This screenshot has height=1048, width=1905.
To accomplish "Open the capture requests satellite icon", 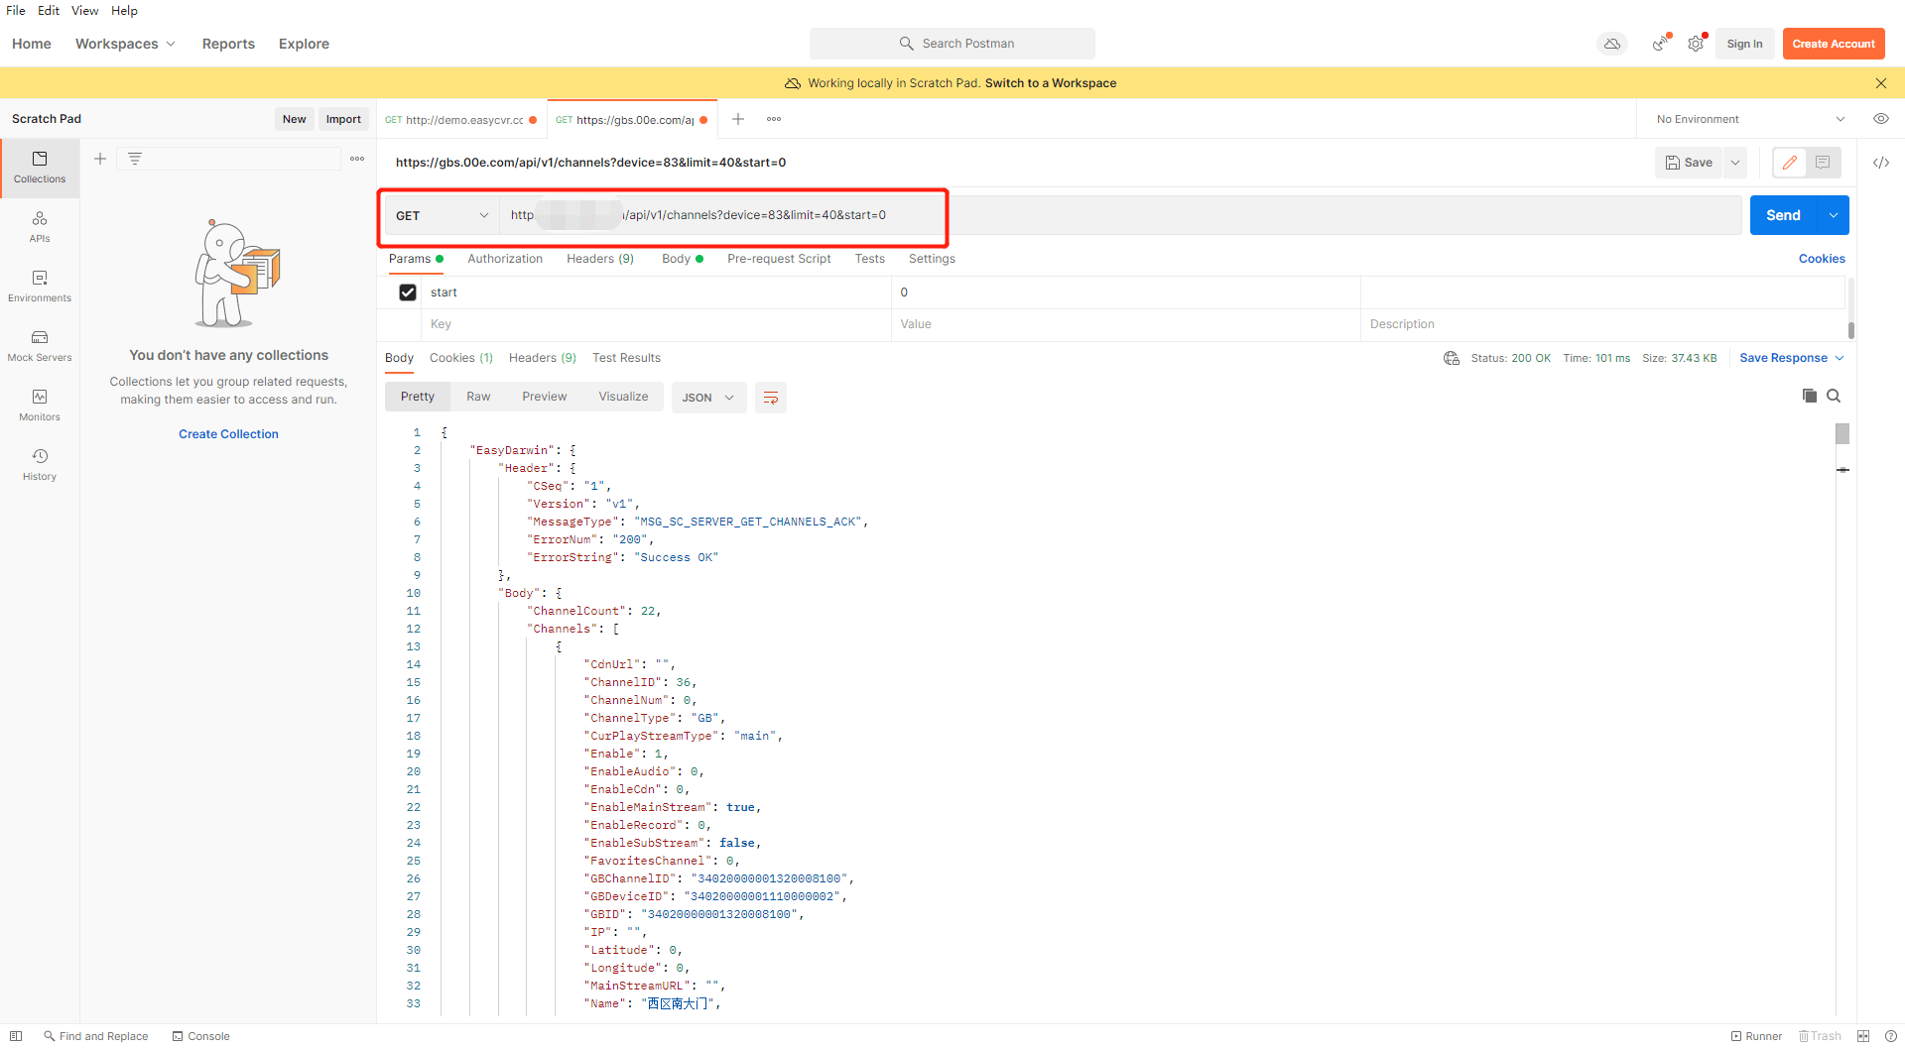I will tap(1661, 44).
